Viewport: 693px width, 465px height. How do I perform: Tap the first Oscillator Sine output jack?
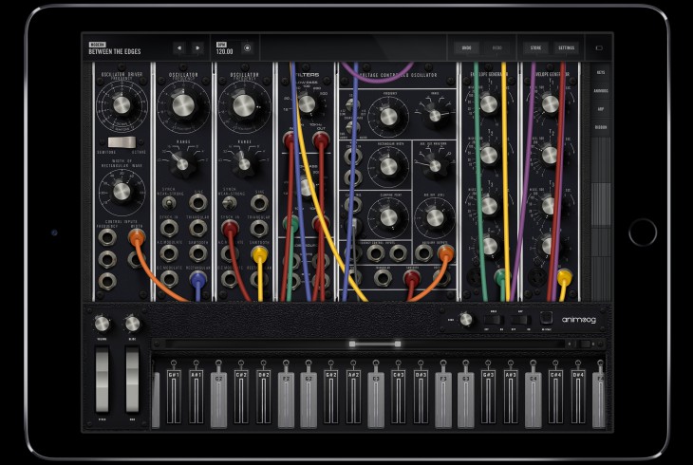[x=197, y=200]
